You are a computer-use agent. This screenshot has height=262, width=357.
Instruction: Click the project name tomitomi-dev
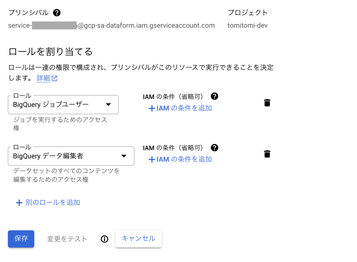click(x=248, y=25)
